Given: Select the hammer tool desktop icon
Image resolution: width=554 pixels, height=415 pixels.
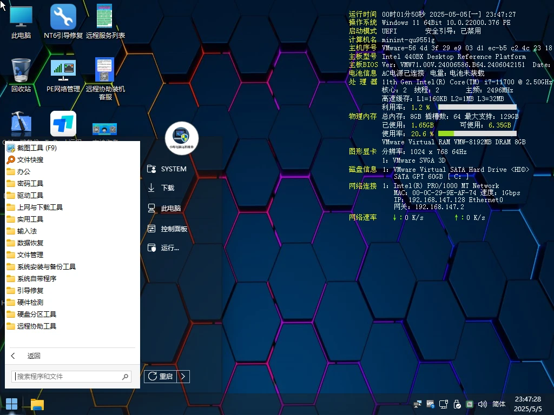Looking at the screenshot, I should coord(21,124).
